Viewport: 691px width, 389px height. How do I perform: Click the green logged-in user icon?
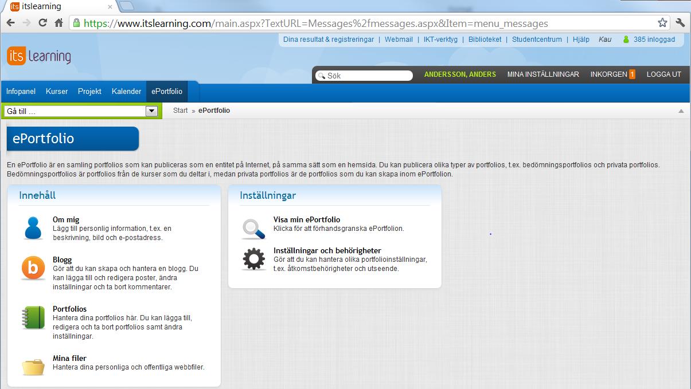626,40
